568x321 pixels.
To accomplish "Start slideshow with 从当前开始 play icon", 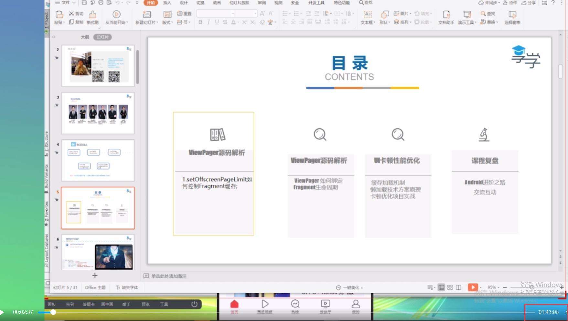I will [116, 15].
